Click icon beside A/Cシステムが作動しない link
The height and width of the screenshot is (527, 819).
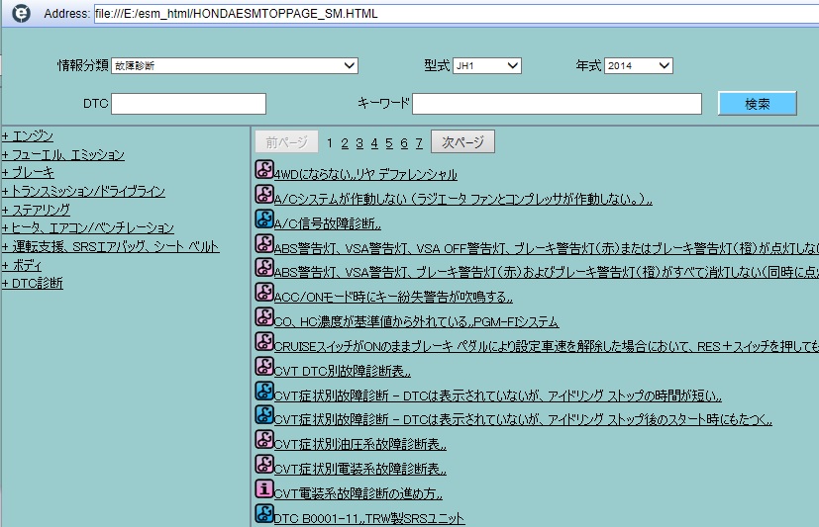tap(264, 194)
